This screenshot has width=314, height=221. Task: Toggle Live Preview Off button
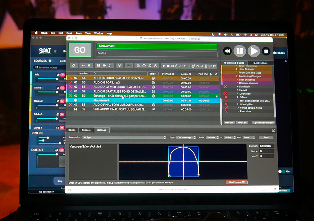[237, 182]
